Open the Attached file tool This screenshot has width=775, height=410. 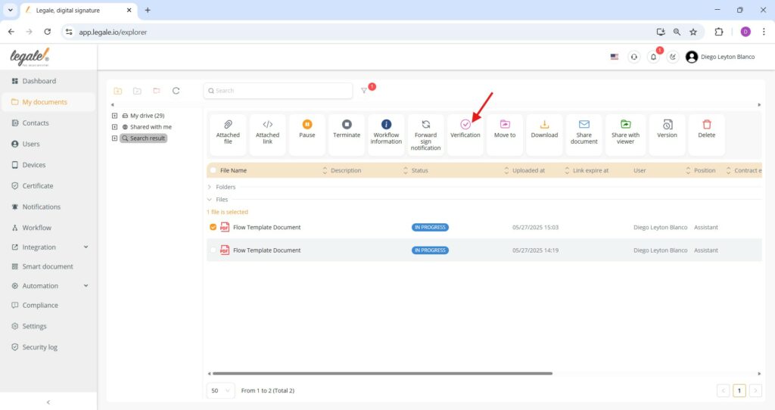pos(228,135)
